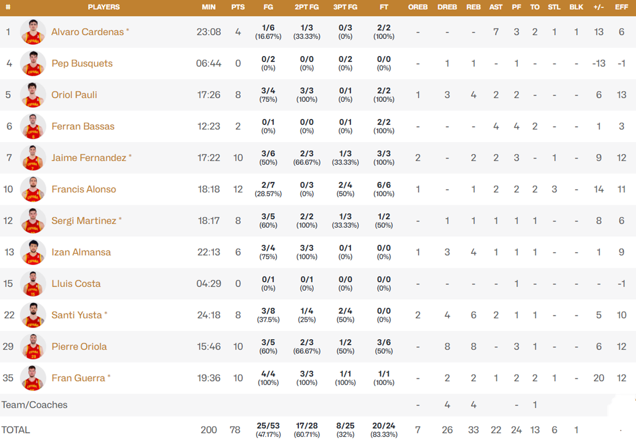Sort by AST column header
Viewport: 636px width, 440px height.
pos(496,7)
